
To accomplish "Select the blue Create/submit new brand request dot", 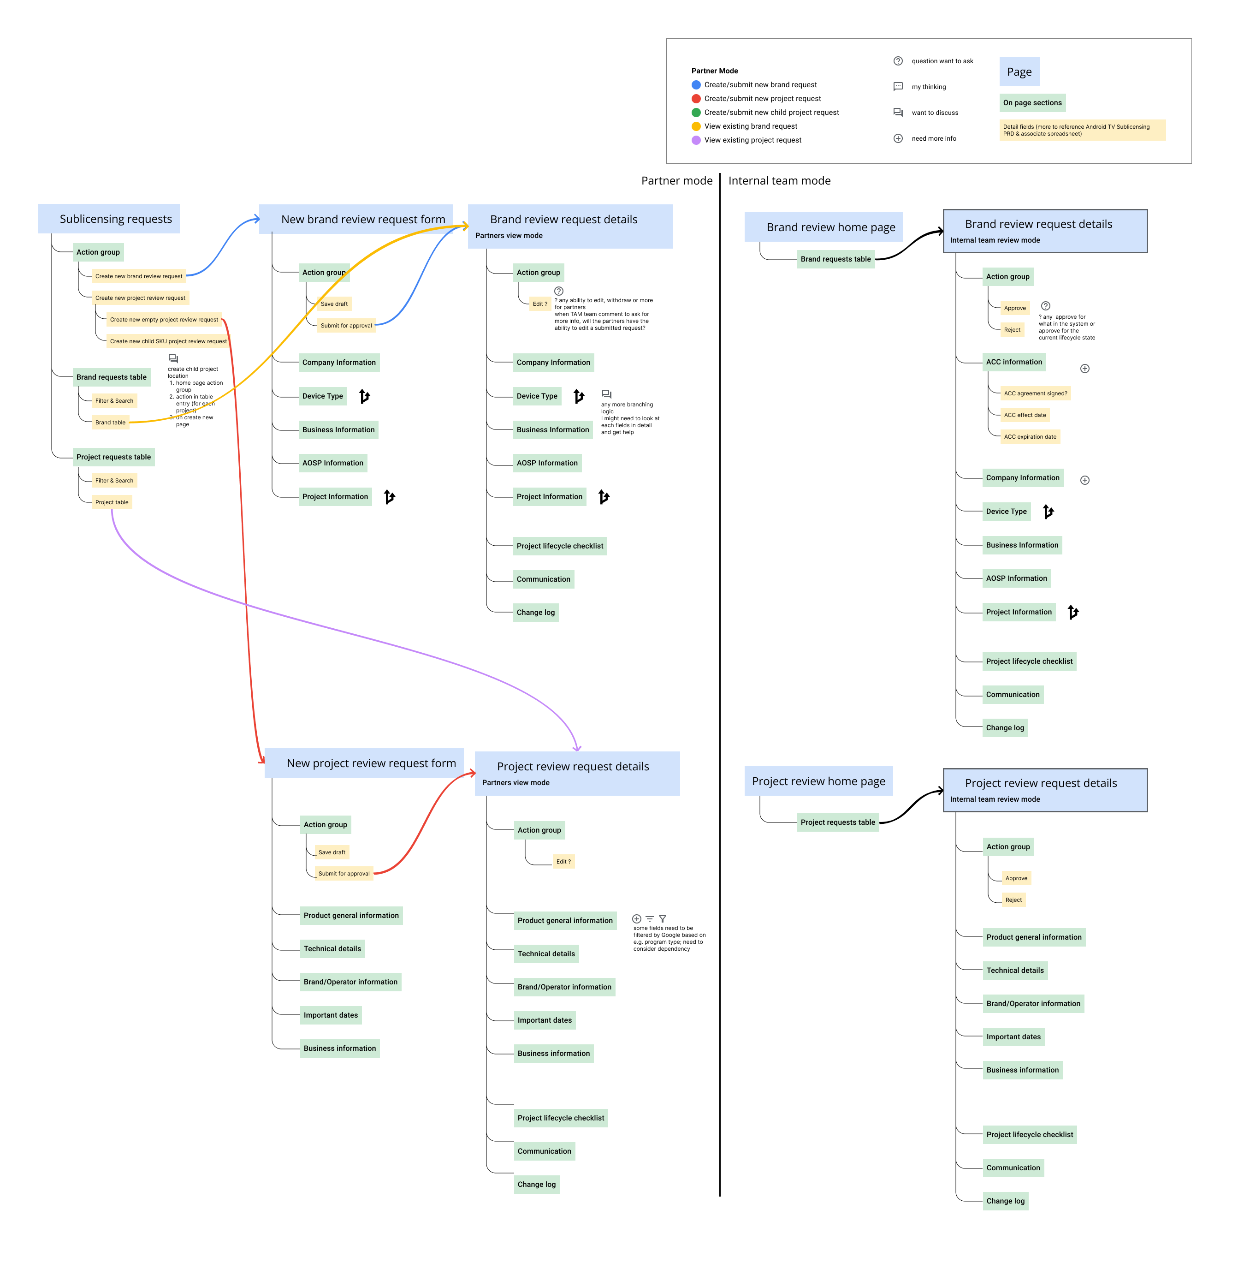I will (696, 85).
